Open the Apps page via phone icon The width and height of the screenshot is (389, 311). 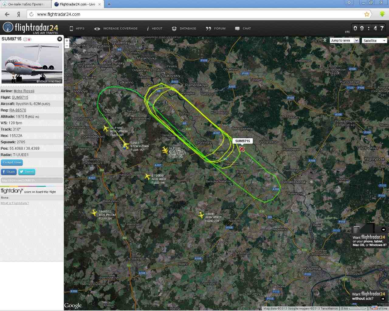click(71, 29)
